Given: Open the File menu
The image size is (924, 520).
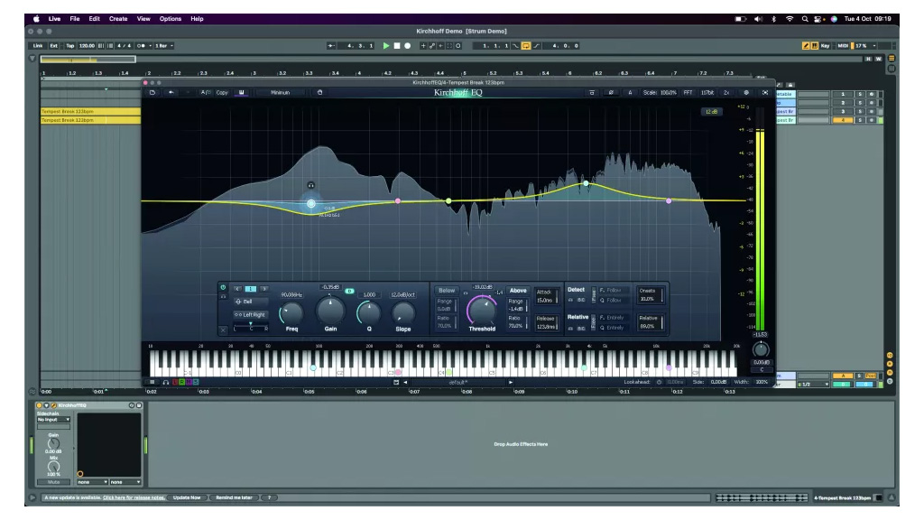Looking at the screenshot, I should click(75, 19).
